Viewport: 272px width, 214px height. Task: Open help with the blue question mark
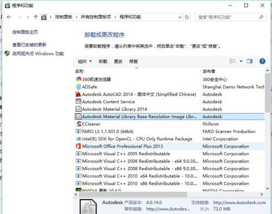click(x=262, y=61)
